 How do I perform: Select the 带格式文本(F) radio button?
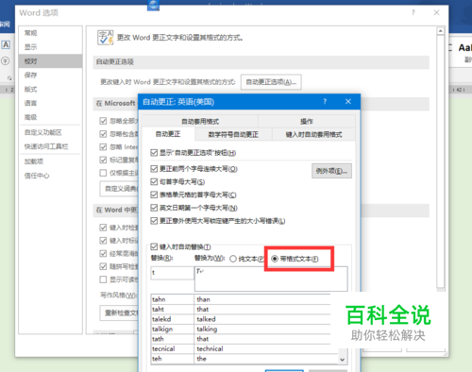tap(275, 259)
